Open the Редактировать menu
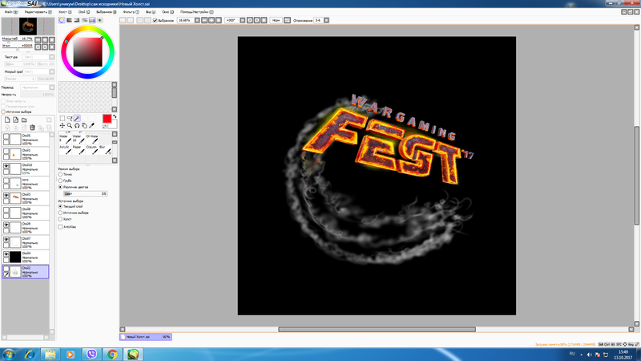641x361 pixels. [38, 12]
